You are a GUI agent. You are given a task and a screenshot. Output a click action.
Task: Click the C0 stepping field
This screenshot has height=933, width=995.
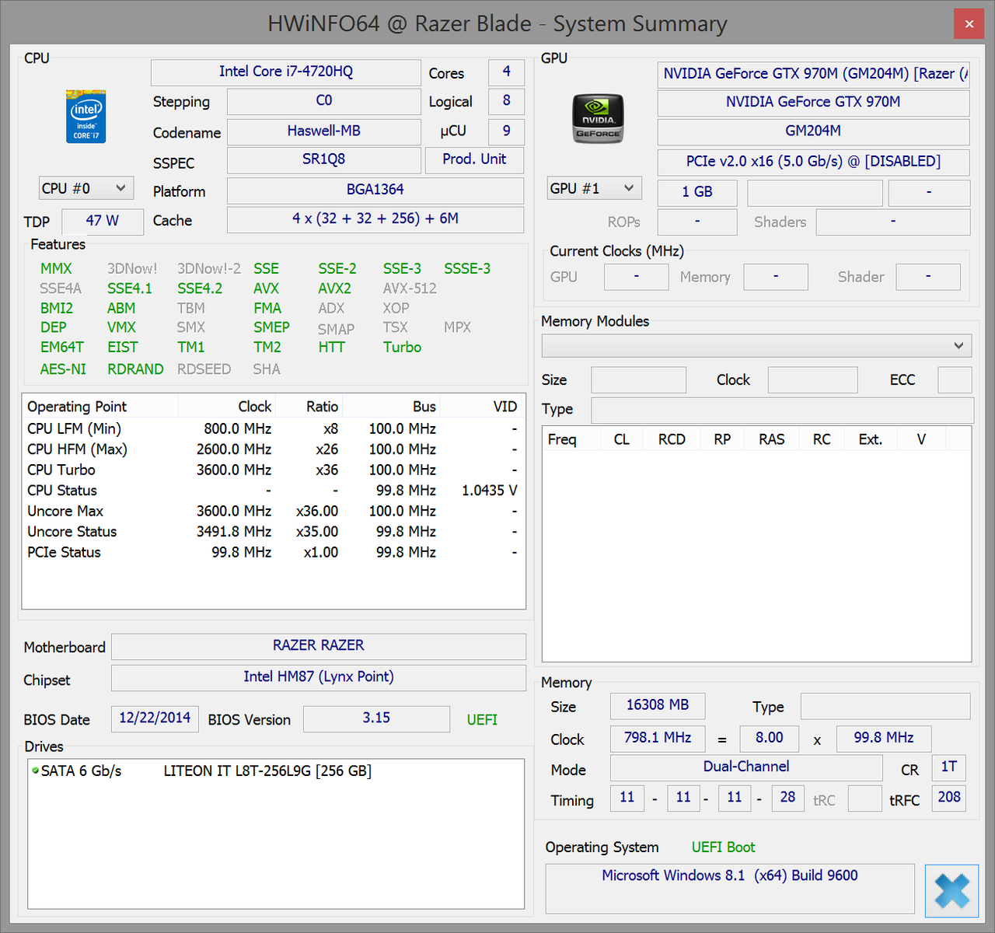click(323, 101)
